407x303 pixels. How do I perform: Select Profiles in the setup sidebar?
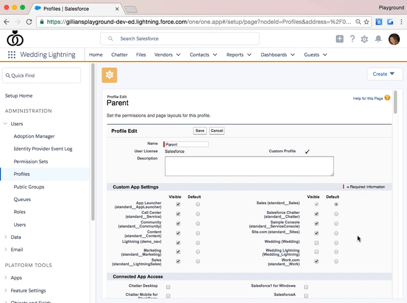point(22,174)
